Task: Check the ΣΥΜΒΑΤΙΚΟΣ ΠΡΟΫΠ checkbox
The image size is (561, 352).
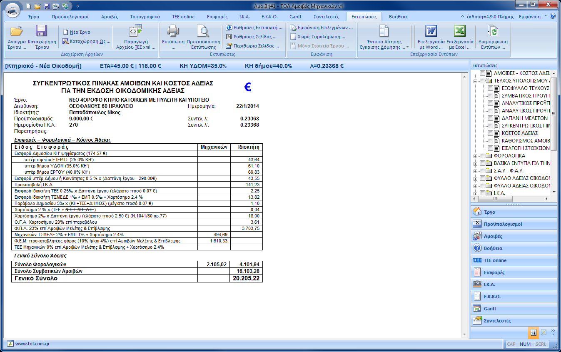Action: tap(490, 96)
